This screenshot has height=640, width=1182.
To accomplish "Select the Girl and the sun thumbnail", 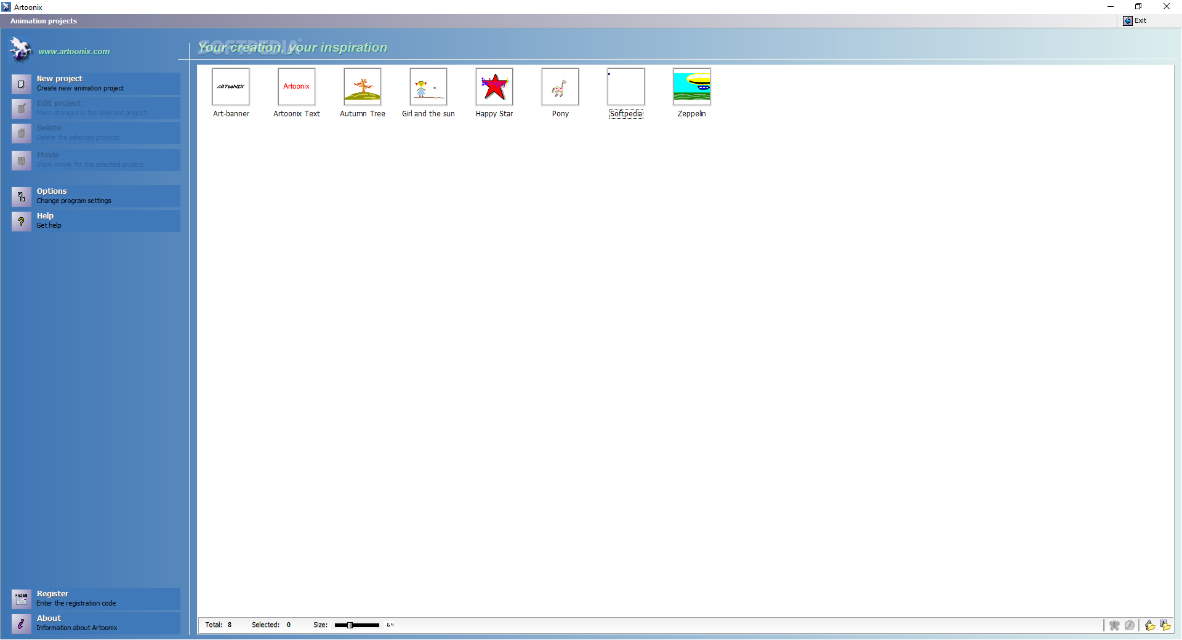I will [428, 87].
